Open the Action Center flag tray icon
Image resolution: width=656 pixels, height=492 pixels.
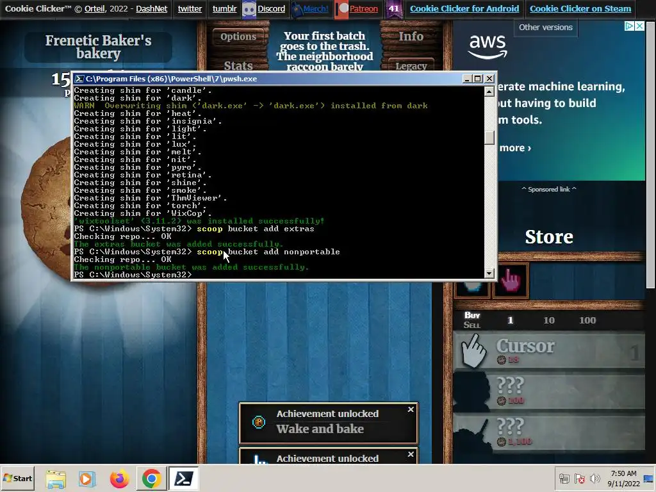[580, 479]
